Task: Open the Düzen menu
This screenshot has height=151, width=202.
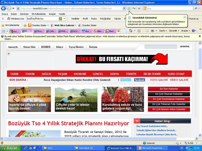Action: tap(14, 14)
